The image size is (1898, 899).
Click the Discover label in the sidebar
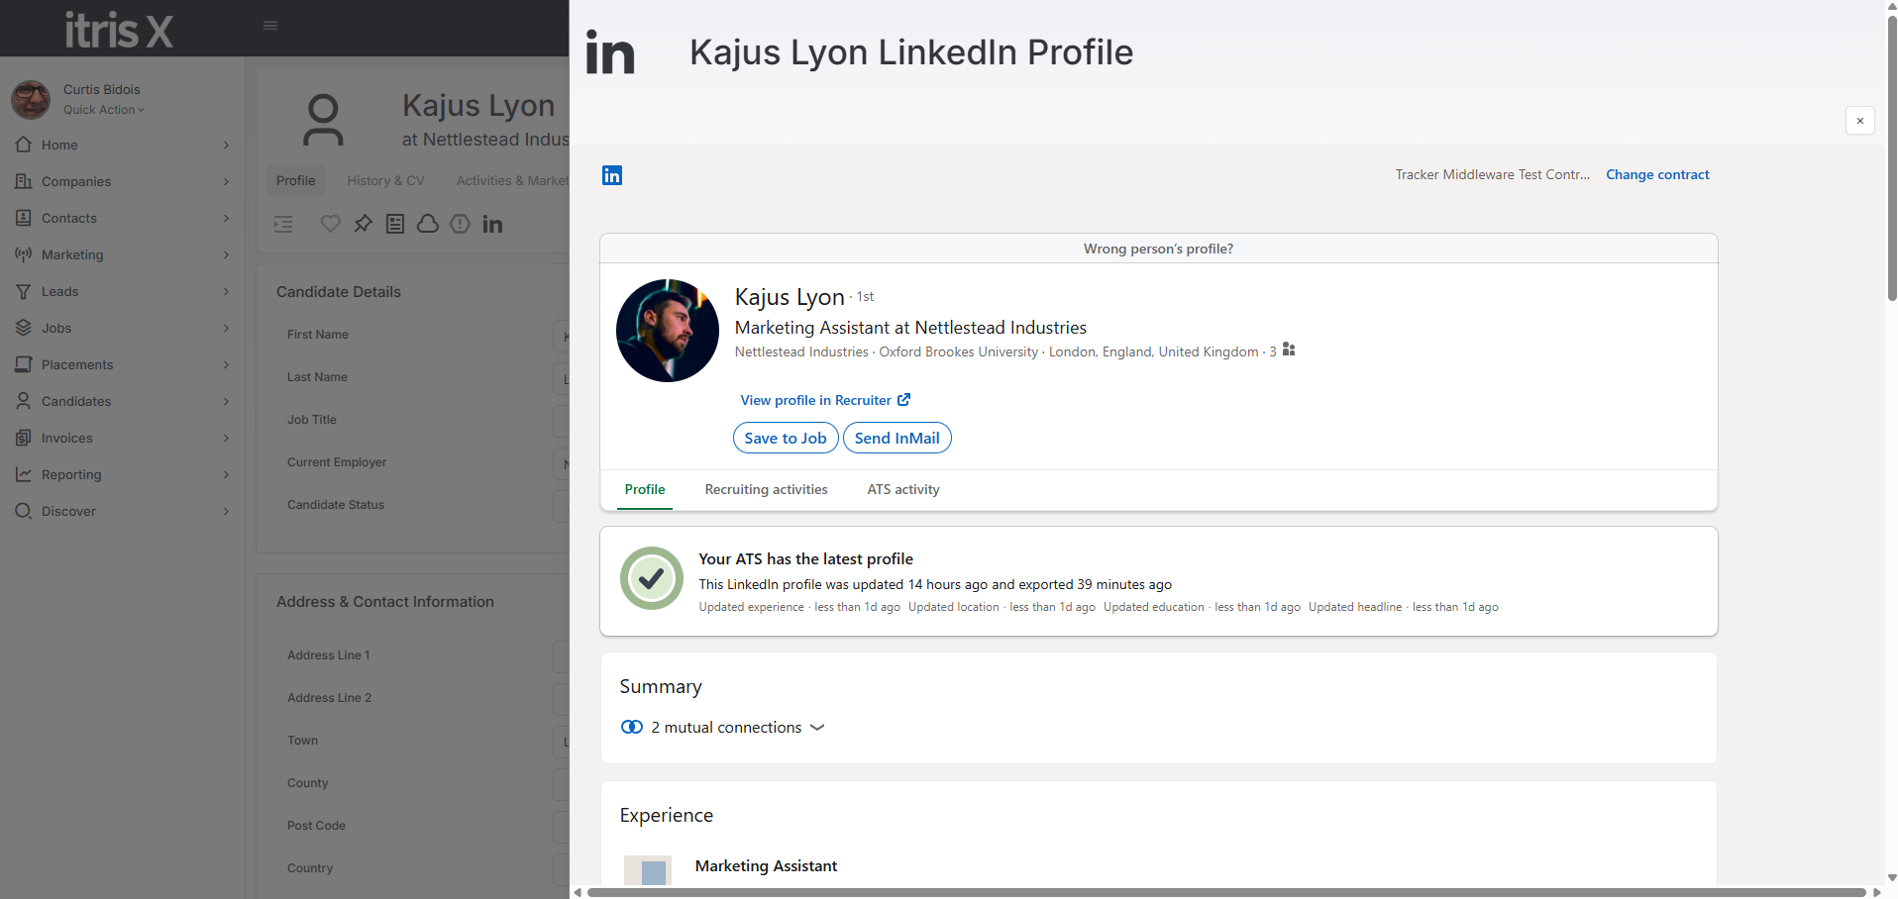tap(68, 511)
